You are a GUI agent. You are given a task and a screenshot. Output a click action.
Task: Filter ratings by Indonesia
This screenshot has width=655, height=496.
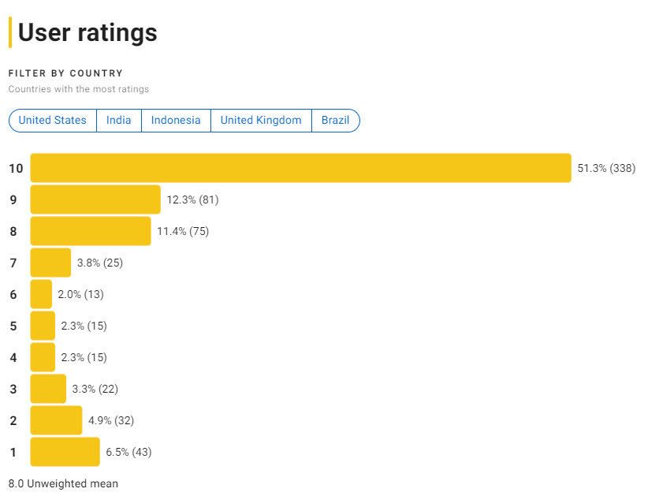176,120
